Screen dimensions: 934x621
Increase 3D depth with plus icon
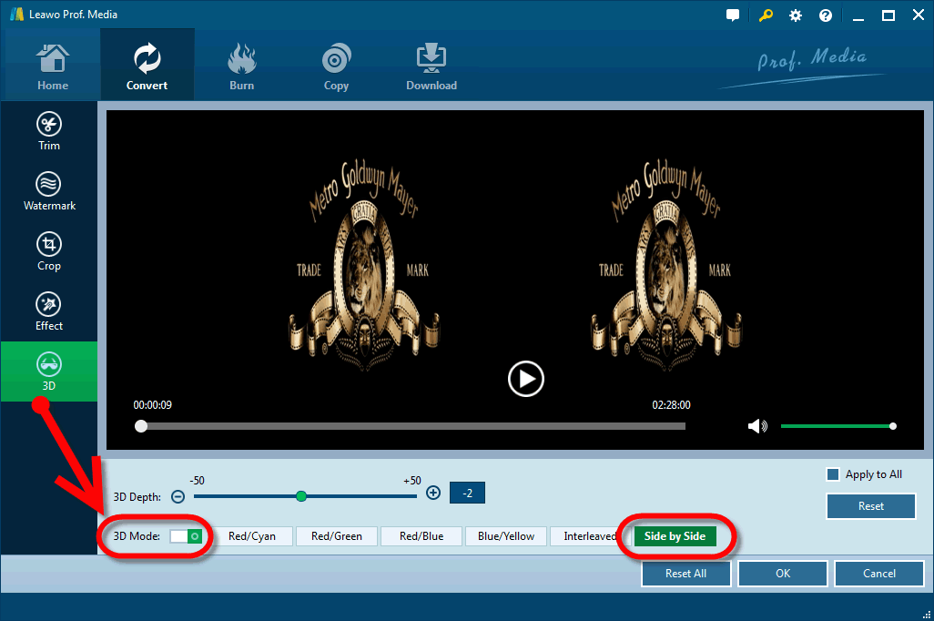tap(433, 493)
